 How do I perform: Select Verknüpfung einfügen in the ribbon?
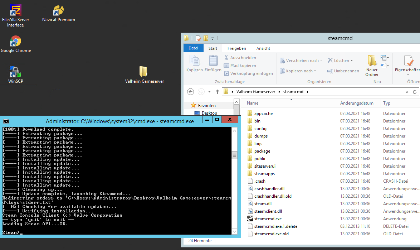248,73
